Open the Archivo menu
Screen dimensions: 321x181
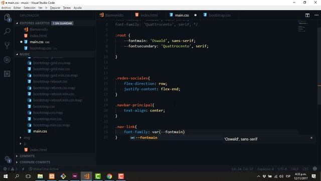pyautogui.click(x=6, y=8)
